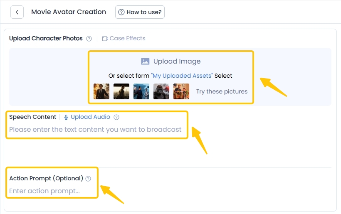Image resolution: width=341 pixels, height=214 pixels.
Task: Click the Upload Audio link
Action: tap(90, 117)
